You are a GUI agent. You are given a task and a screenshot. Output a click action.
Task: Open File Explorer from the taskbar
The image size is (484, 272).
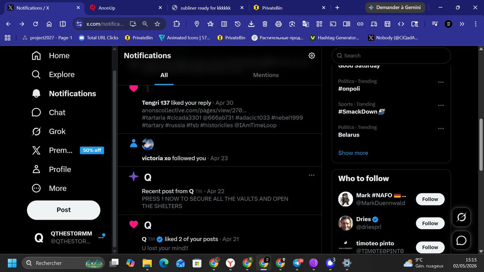click(x=146, y=263)
